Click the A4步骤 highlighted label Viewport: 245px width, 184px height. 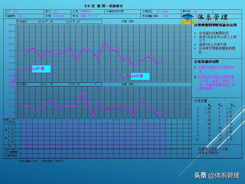[41, 68]
